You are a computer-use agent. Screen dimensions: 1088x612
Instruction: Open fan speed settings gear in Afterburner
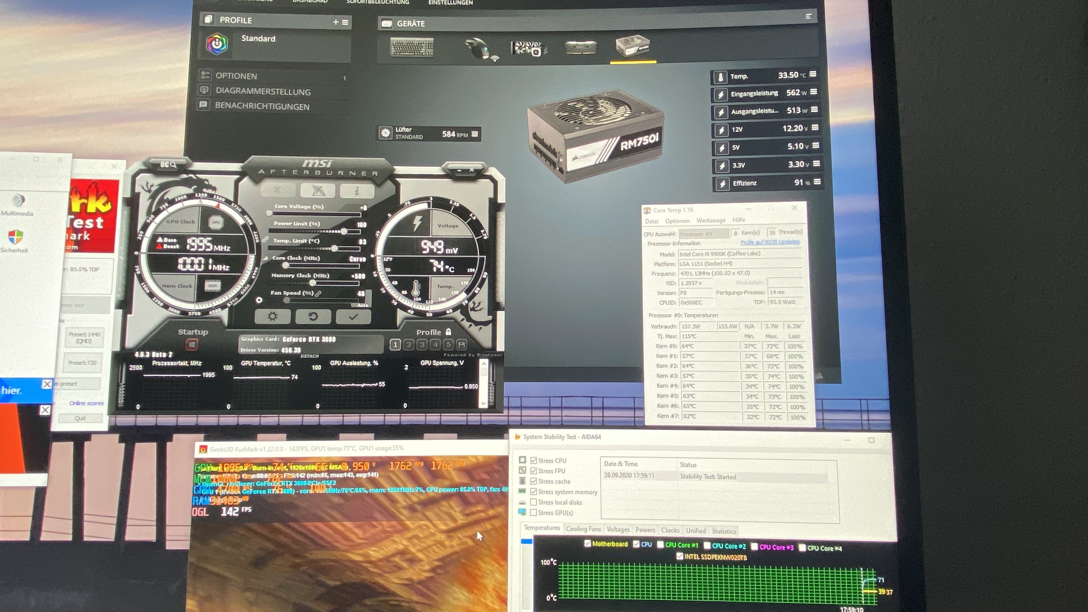259,300
